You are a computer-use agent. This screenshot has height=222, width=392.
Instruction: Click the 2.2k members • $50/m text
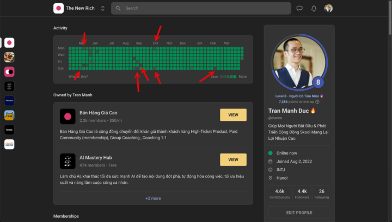pos(101,120)
